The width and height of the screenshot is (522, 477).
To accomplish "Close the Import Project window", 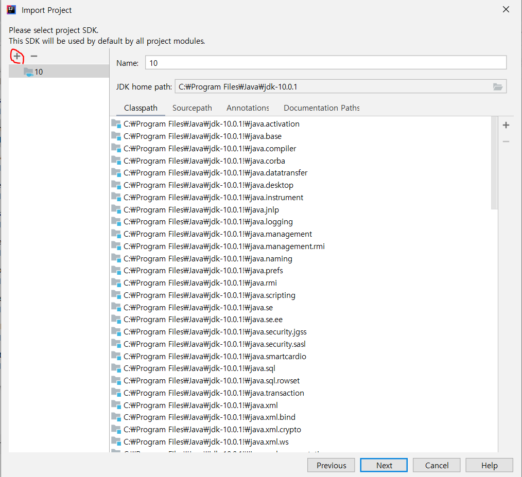I will pos(506,9).
